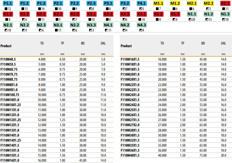Click the green N1.1 material badge
The image size is (232, 163).
(191, 14)
